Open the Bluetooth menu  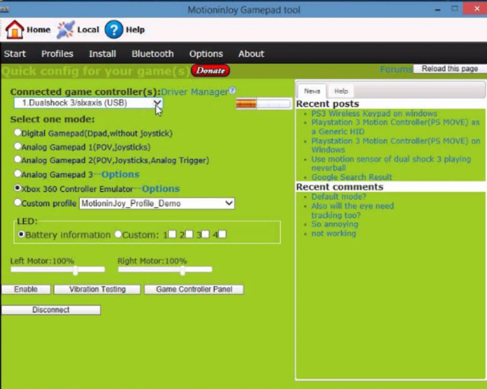coord(153,54)
